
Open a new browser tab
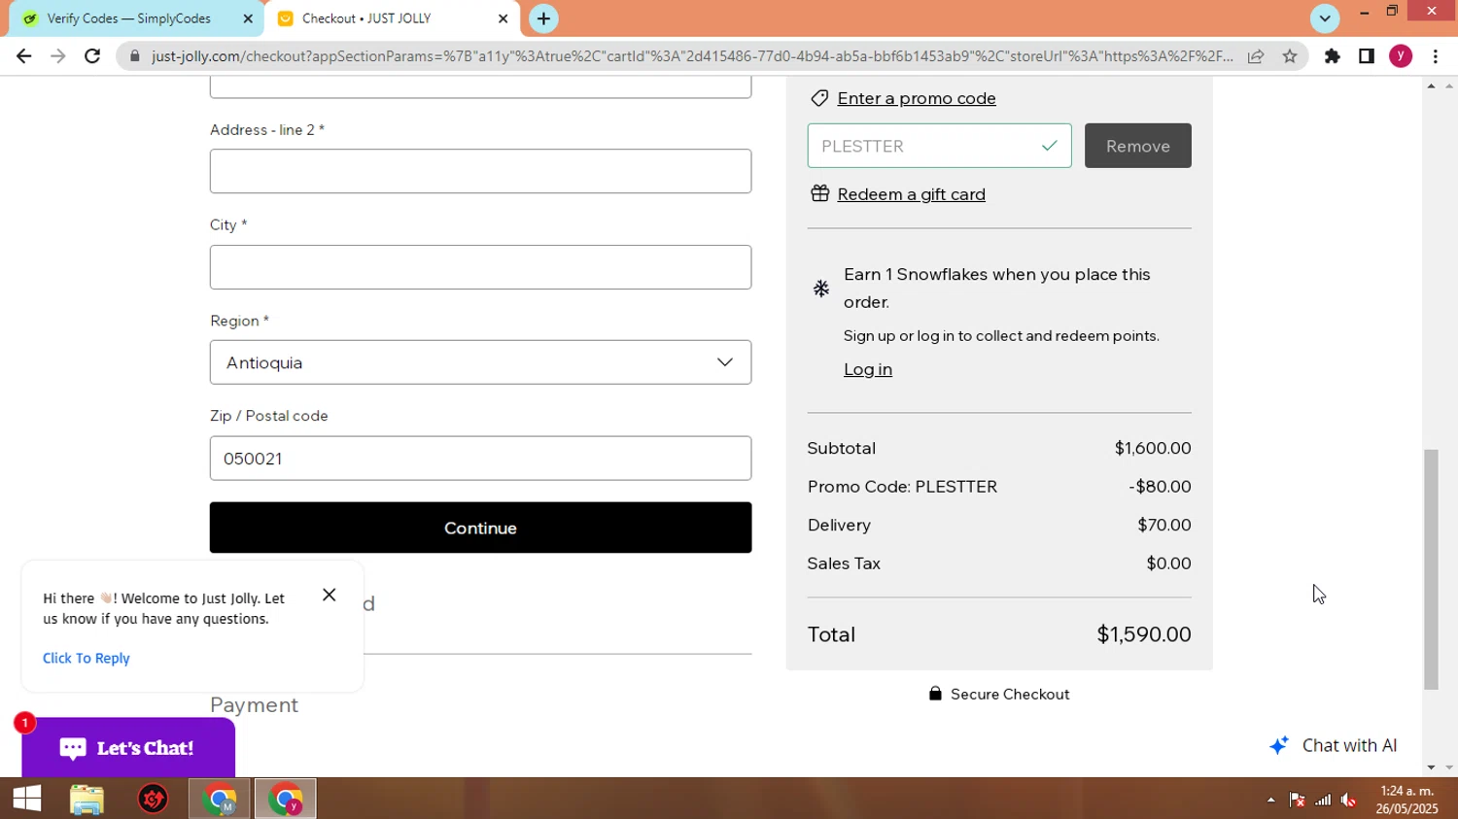coord(543,18)
